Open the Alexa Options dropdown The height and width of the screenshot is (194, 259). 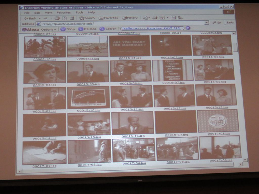(x=48, y=30)
